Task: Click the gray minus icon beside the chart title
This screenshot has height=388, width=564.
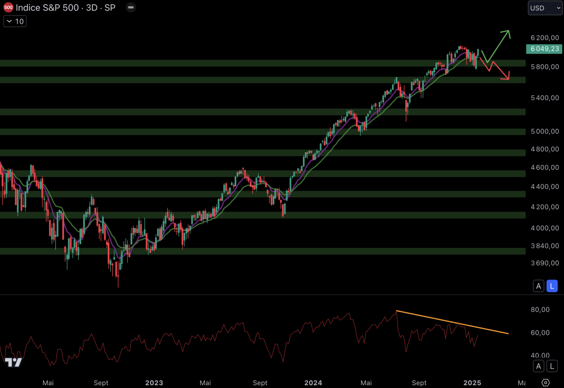Action: tap(131, 8)
